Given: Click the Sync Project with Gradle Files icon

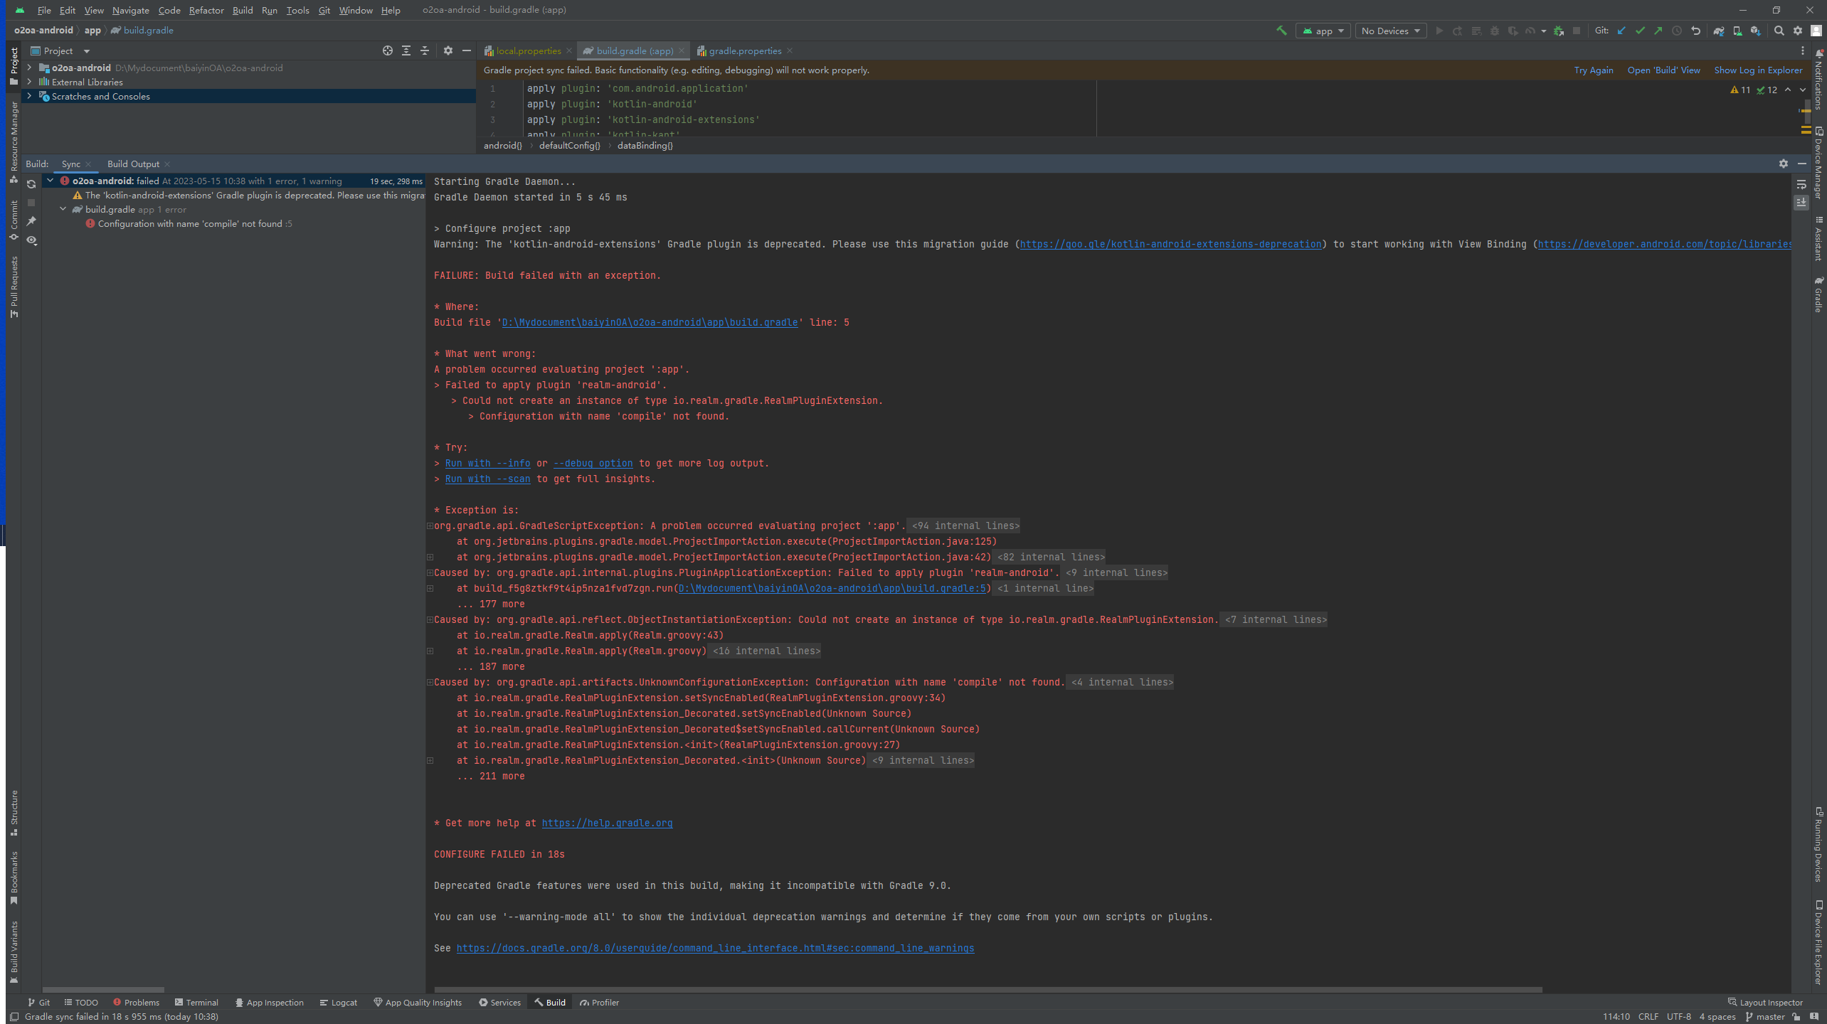Looking at the screenshot, I should pos(1718,31).
